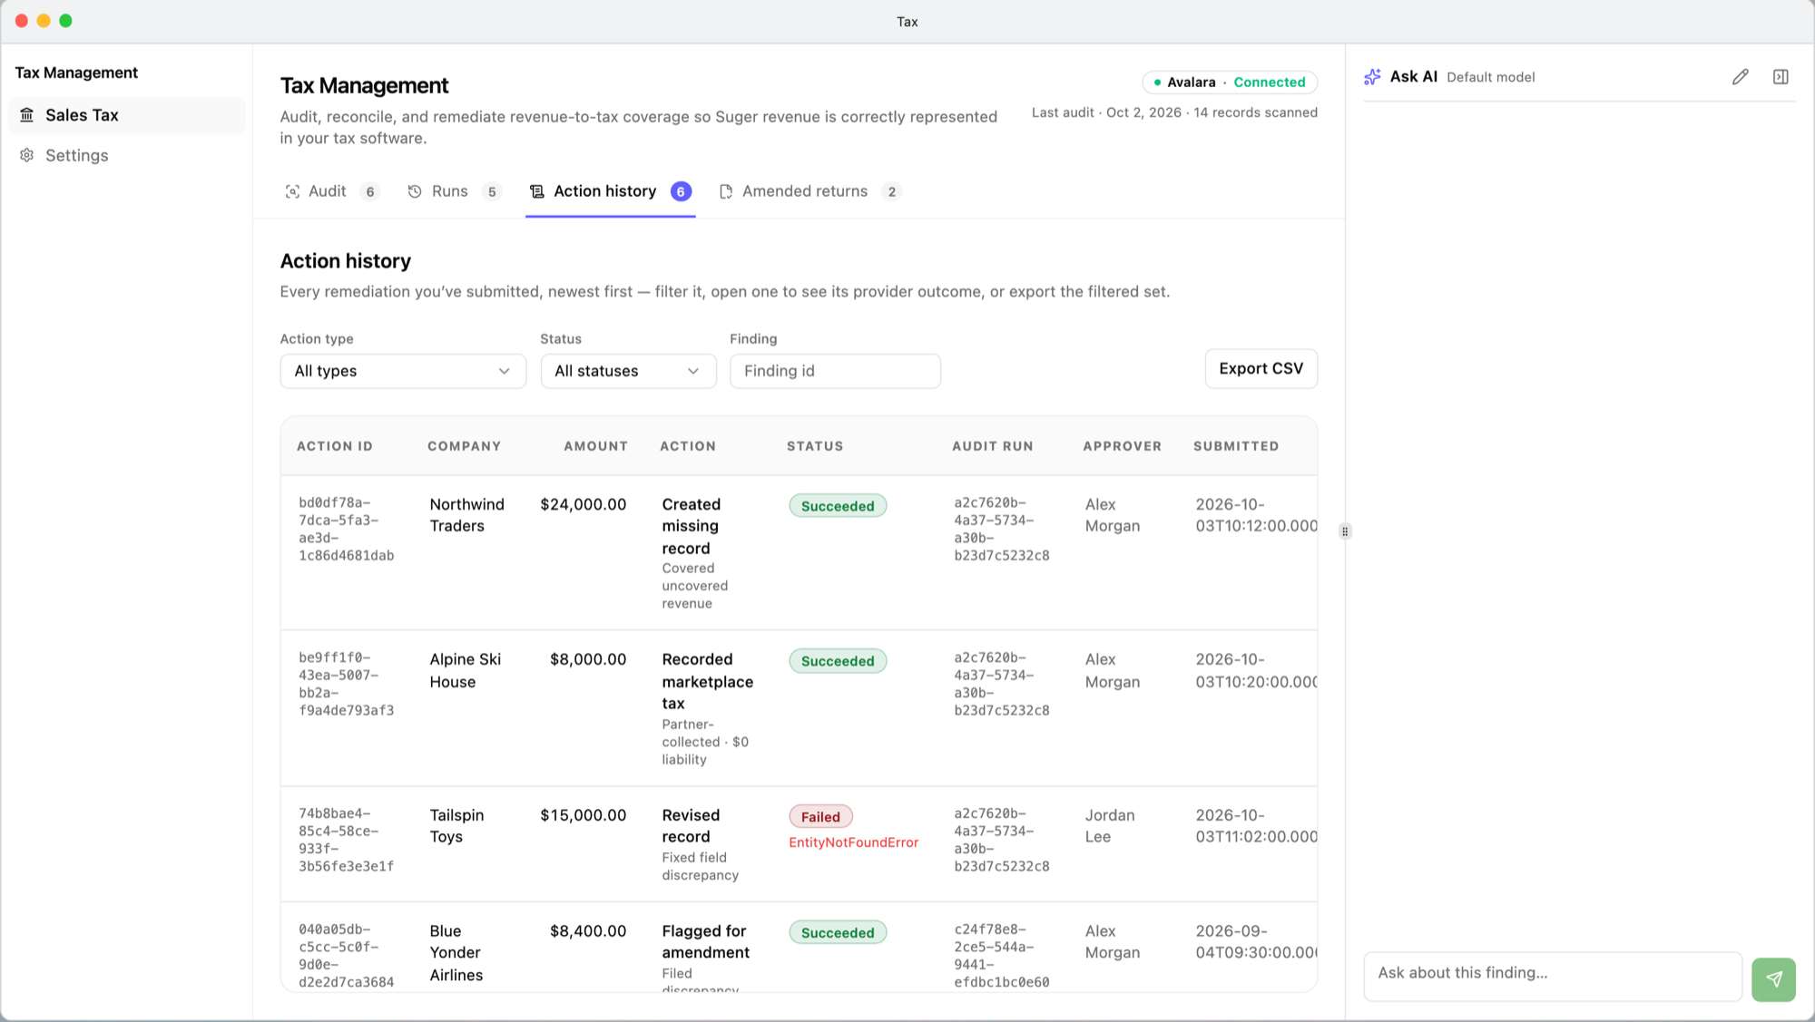Click the Audit tab scan icon
This screenshot has width=1815, height=1022.
pyautogui.click(x=292, y=191)
